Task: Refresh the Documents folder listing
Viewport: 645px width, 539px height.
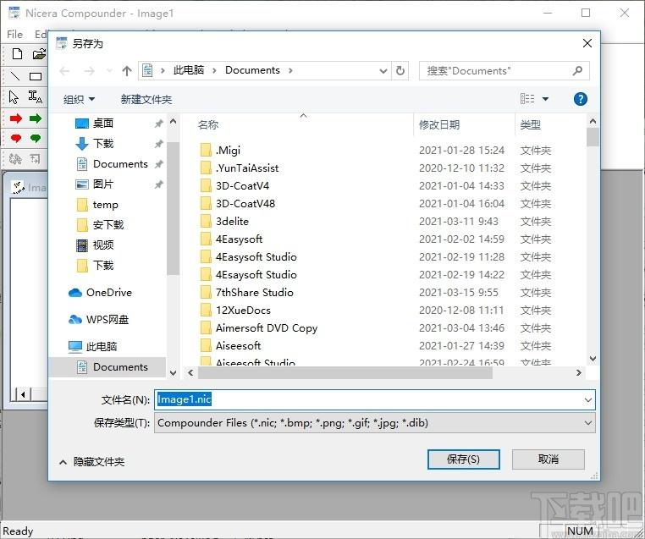Action: pyautogui.click(x=400, y=71)
